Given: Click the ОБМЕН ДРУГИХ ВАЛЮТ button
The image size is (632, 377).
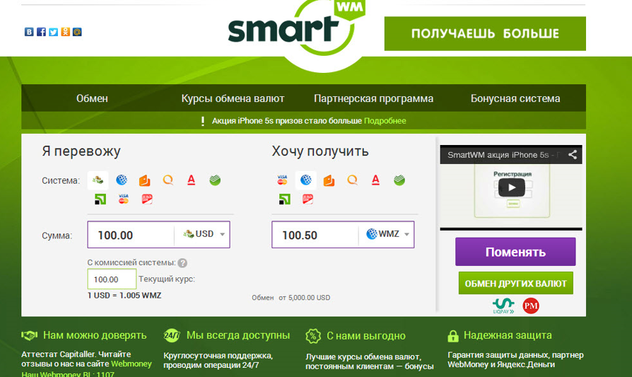Looking at the screenshot, I should pyautogui.click(x=515, y=283).
